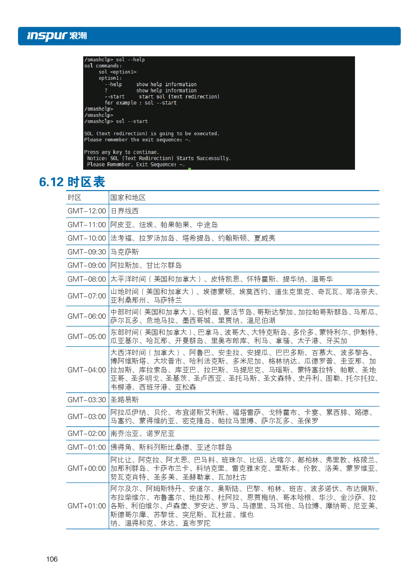Select the GMT-08:00 time zone cell

click(87, 279)
